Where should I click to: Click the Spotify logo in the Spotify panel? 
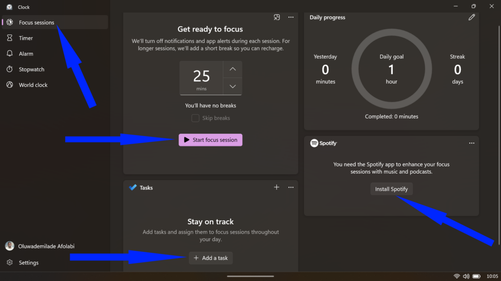pos(314,143)
